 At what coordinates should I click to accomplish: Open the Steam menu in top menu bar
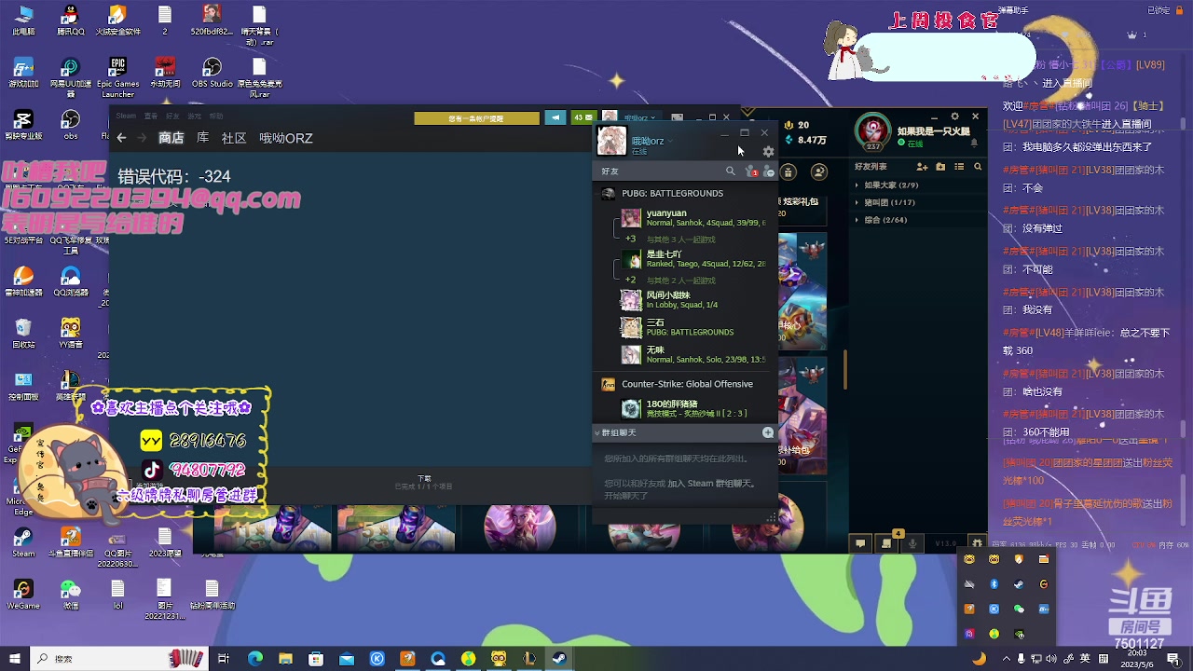click(x=126, y=116)
